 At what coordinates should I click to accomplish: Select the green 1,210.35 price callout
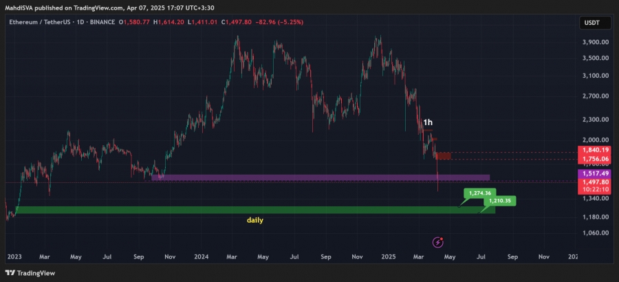[x=499, y=201]
